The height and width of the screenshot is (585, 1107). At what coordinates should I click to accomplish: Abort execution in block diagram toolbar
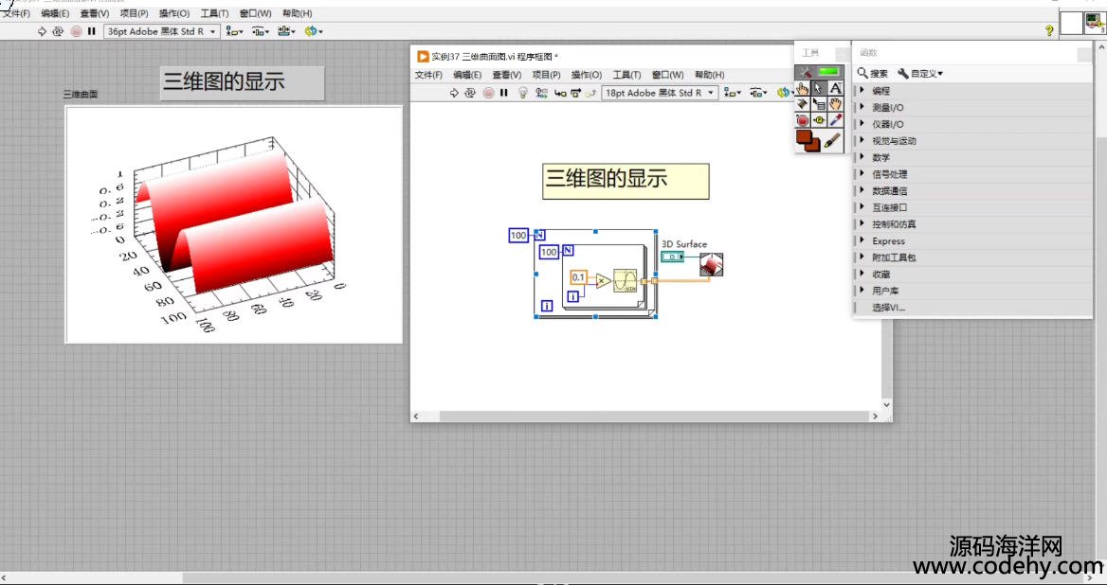(488, 93)
